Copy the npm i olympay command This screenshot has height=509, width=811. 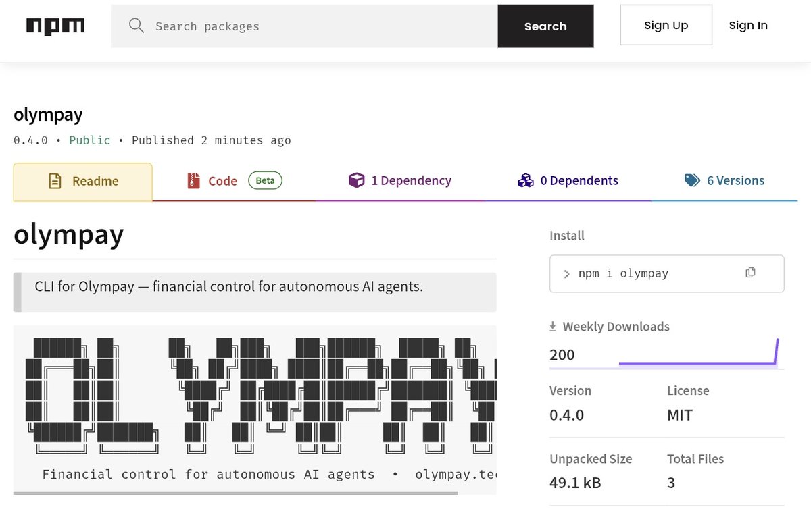(x=750, y=273)
